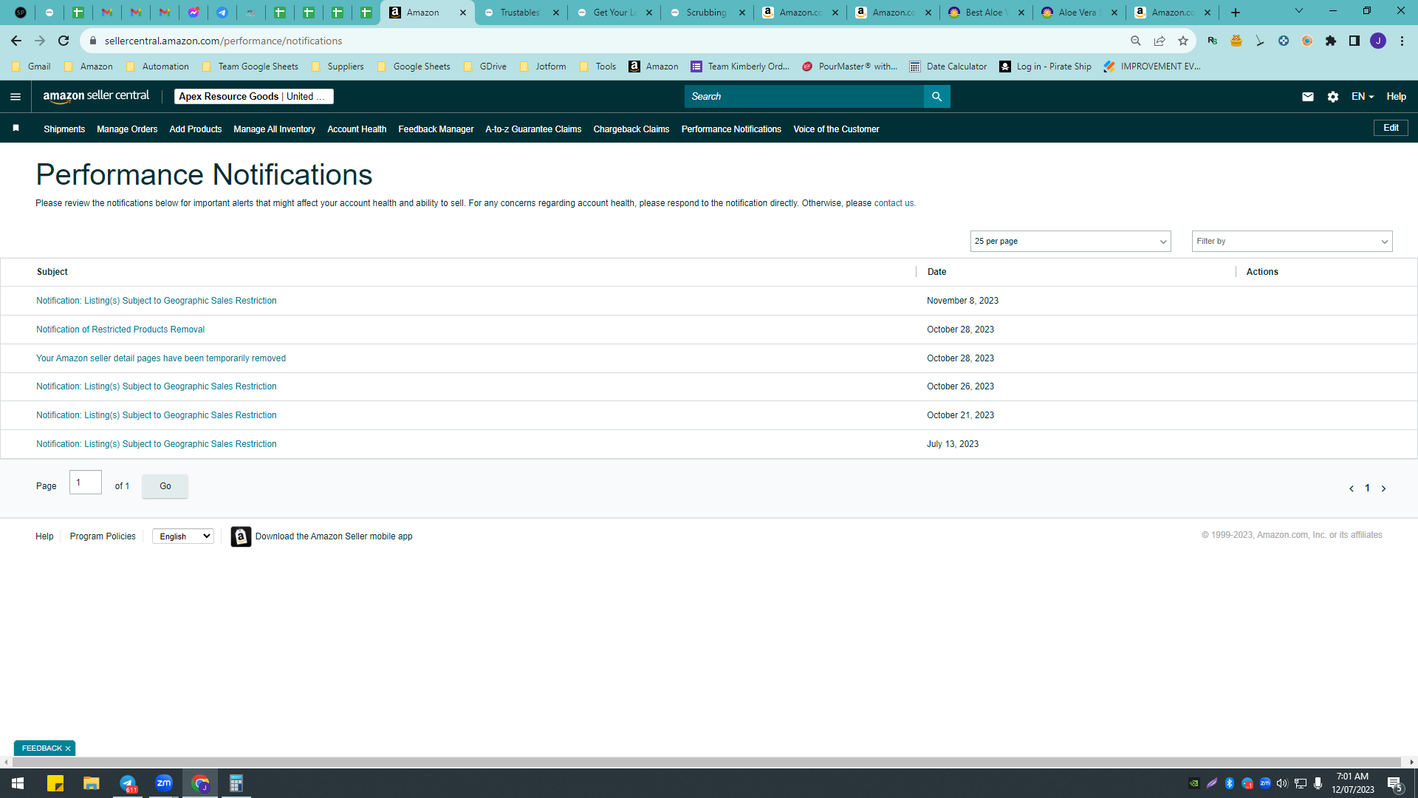
Task: Open the English language selector in footer
Action: [x=183, y=536]
